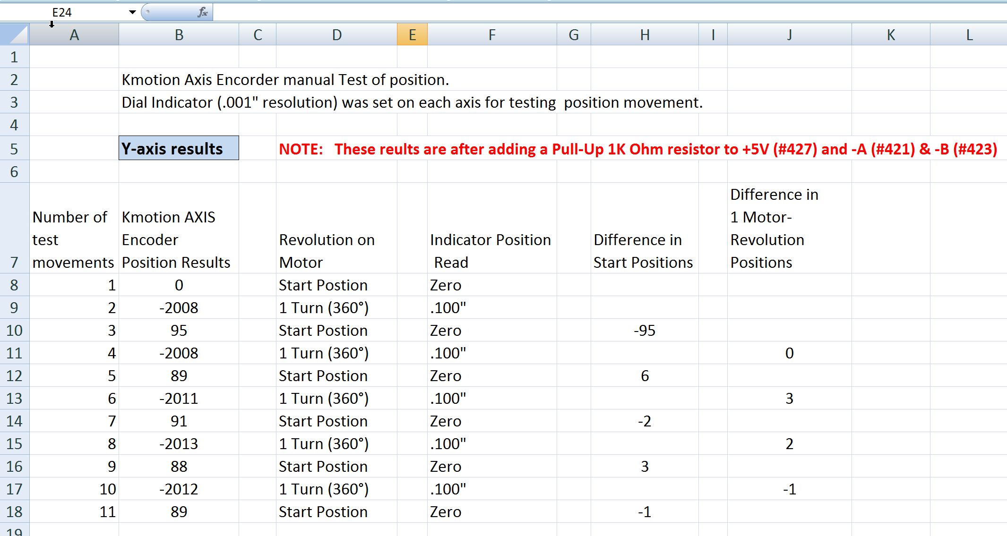Viewport: 1007px width, 536px height.
Task: Click the cell showing -95 under Difference column
Action: [645, 331]
